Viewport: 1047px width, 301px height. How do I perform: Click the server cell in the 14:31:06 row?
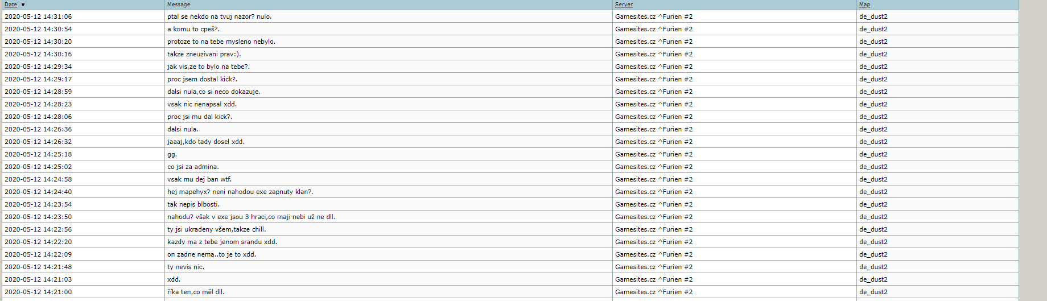pyautogui.click(x=654, y=17)
